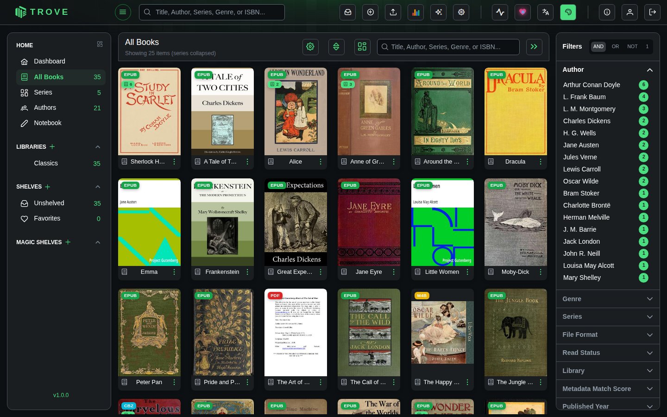The height and width of the screenshot is (417, 667).
Task: Click the activity pulse icon
Action: [500, 12]
